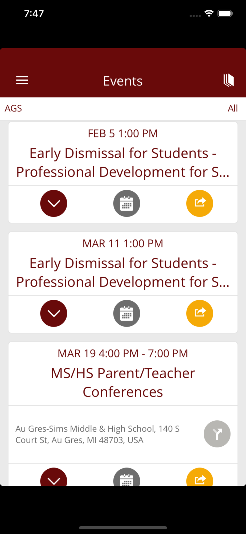Open the hamburger navigation menu
The image size is (246, 534).
[22, 80]
